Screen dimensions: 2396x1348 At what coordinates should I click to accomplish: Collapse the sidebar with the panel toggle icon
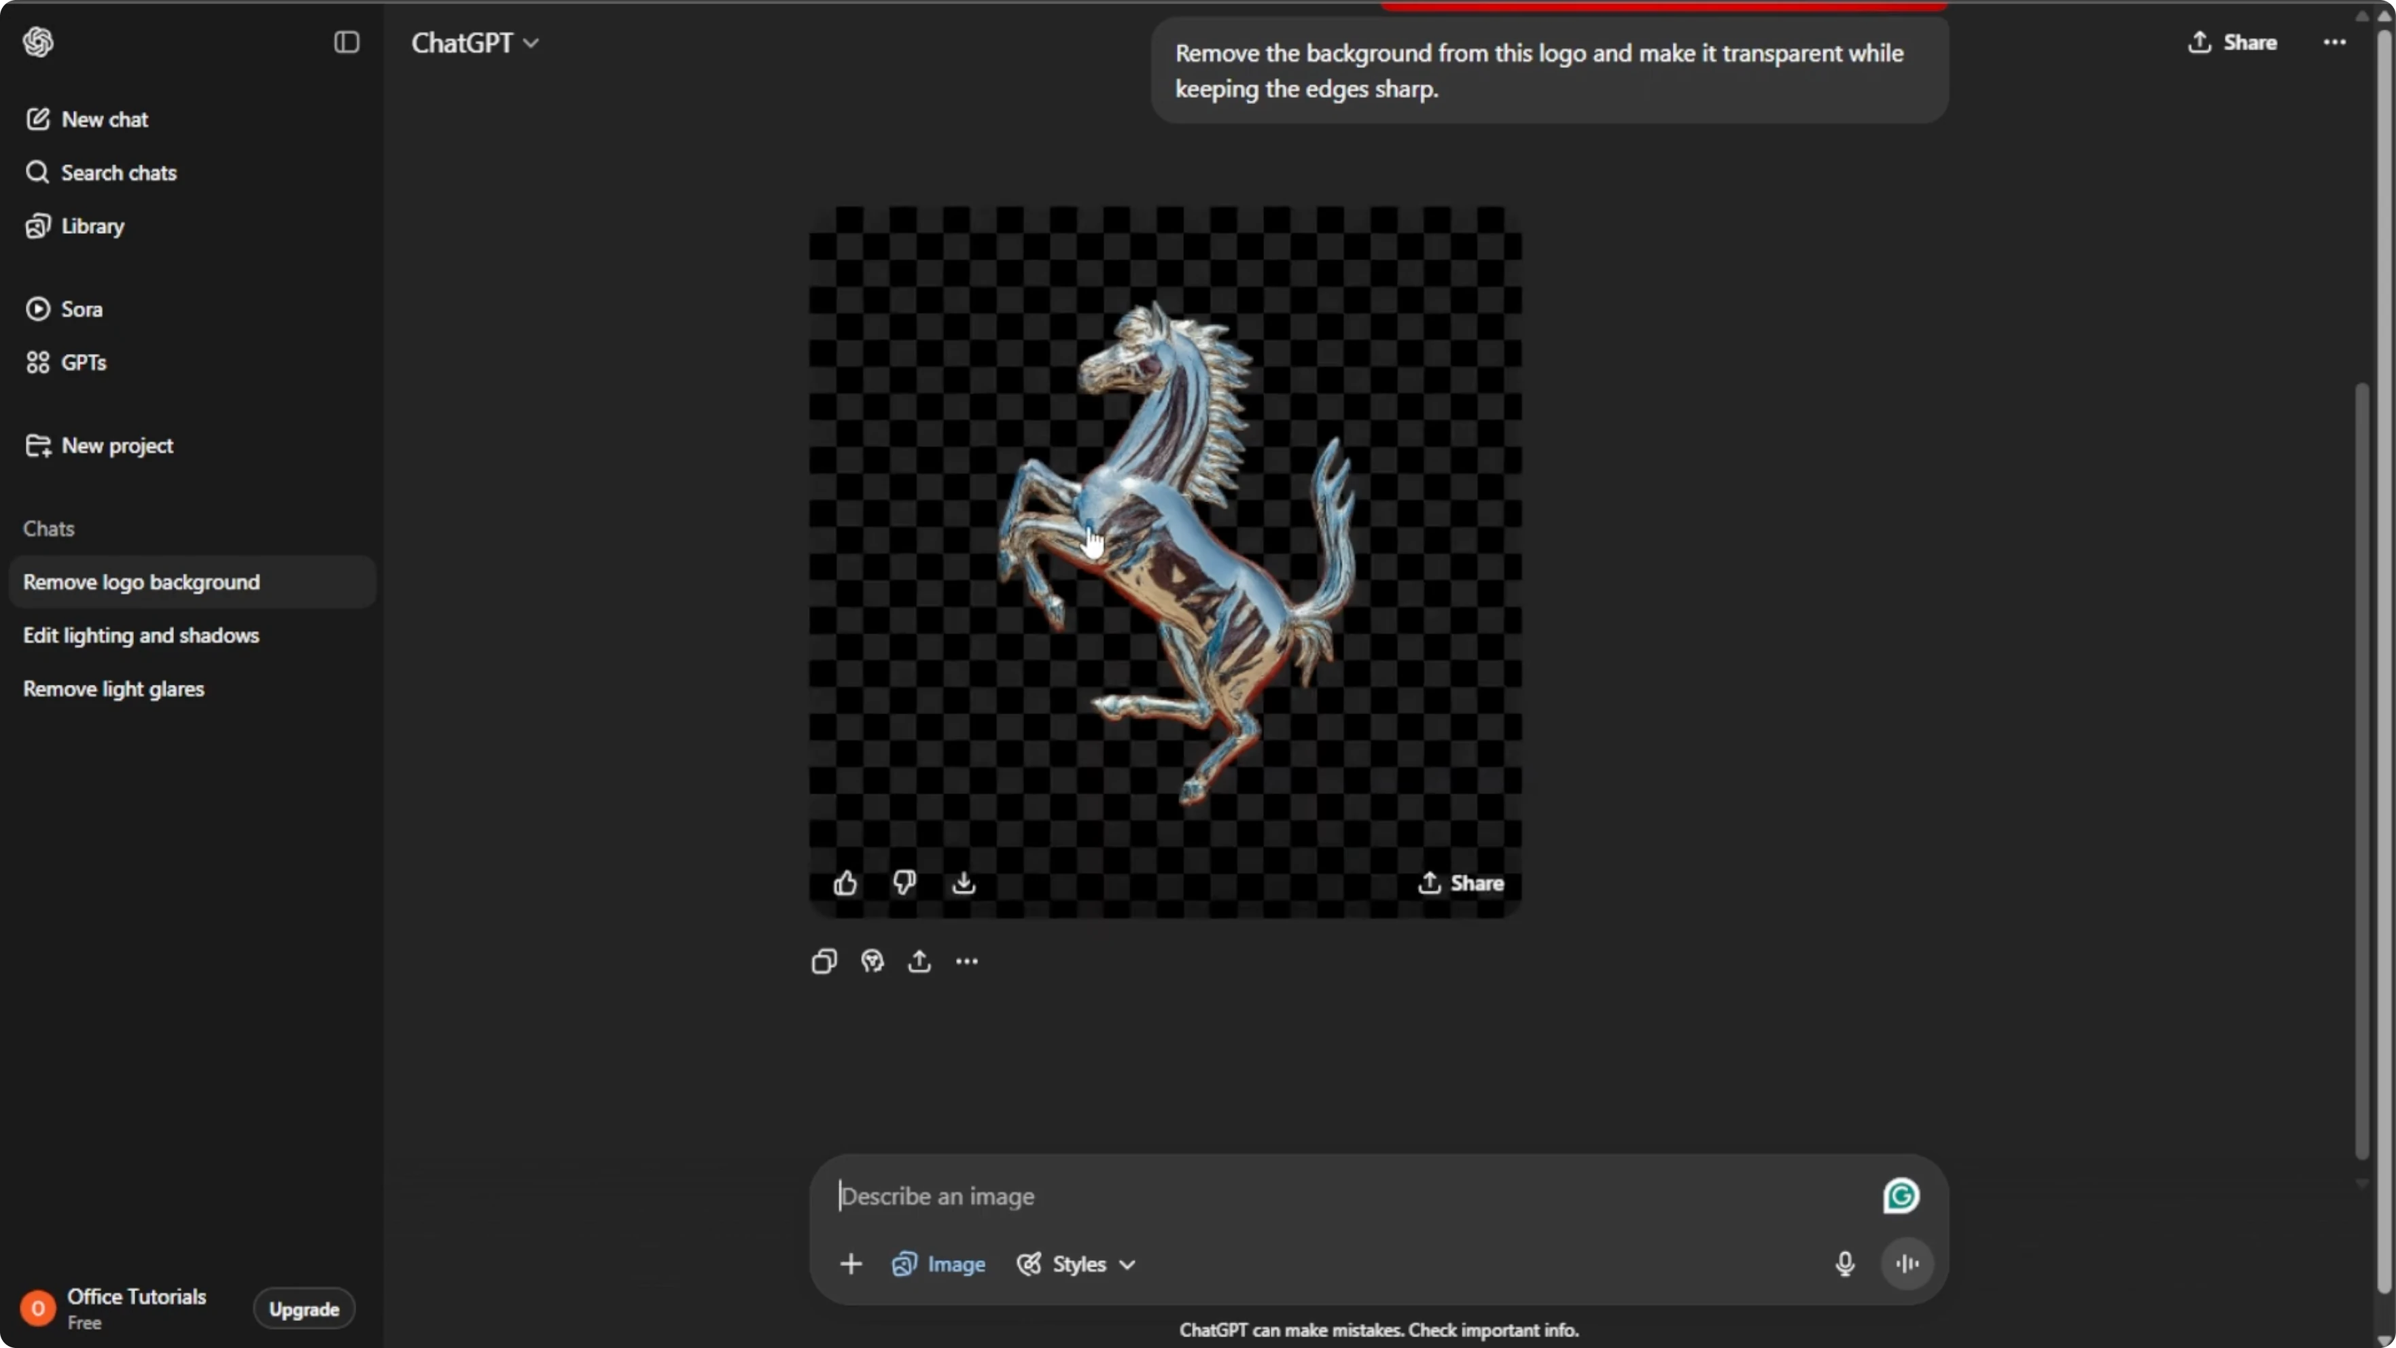click(x=346, y=42)
